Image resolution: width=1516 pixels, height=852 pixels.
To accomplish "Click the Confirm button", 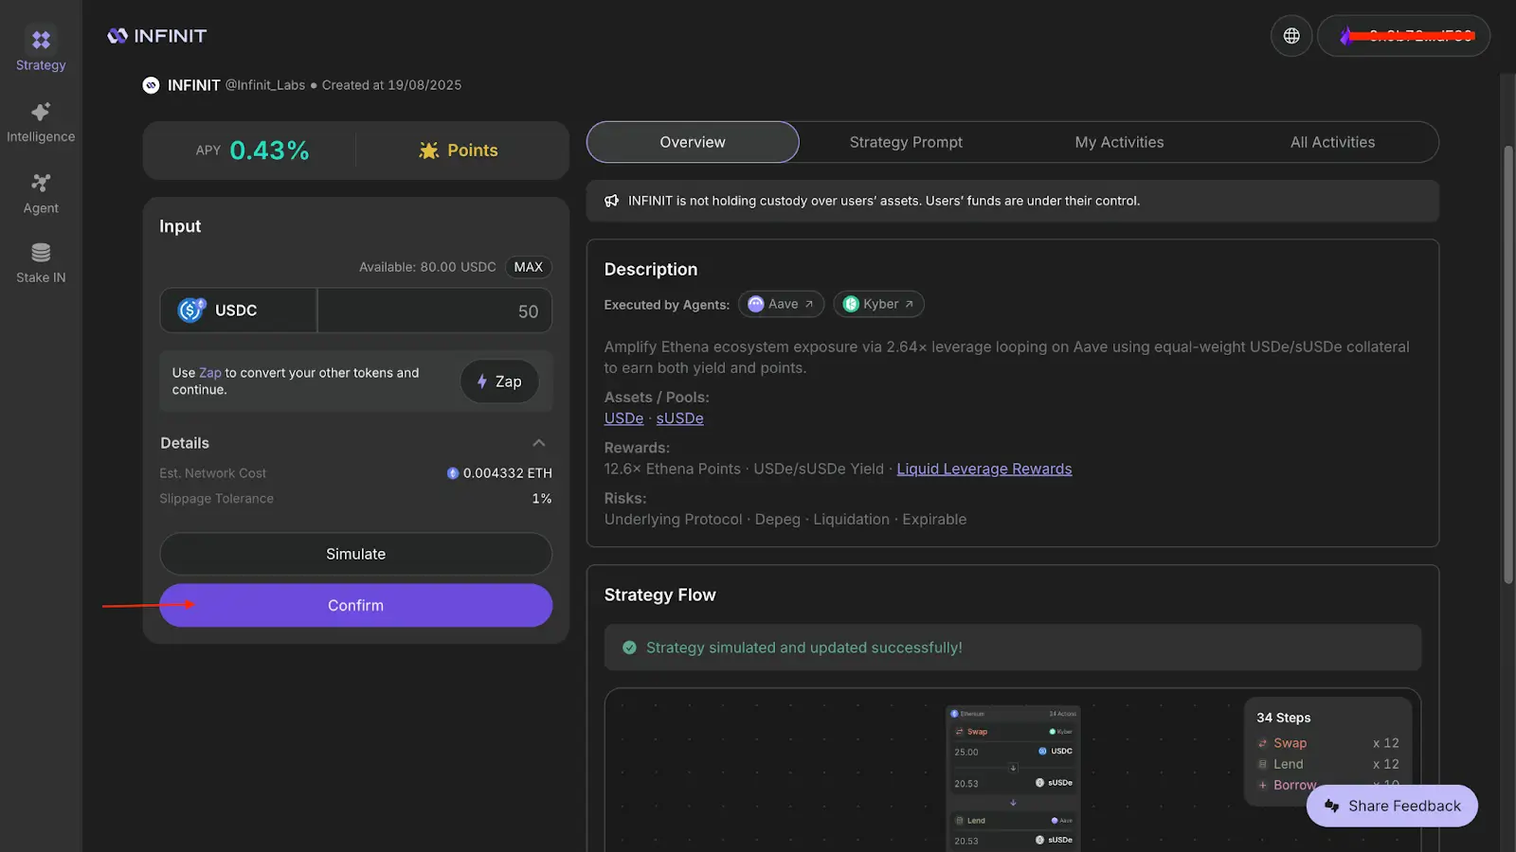I will click(x=356, y=605).
